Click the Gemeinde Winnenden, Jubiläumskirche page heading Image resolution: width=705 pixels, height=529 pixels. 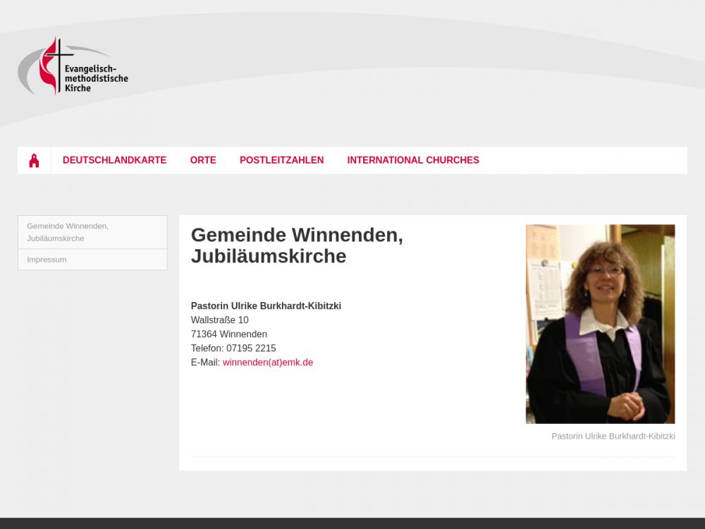point(297,245)
